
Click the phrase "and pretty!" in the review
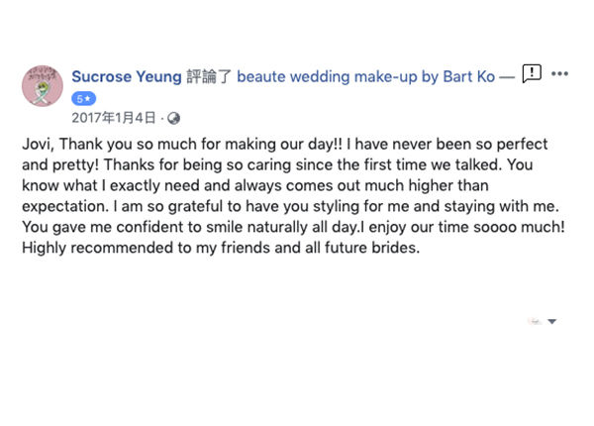click(60, 165)
